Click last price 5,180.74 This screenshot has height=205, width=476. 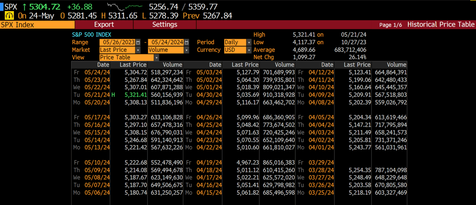136,192
